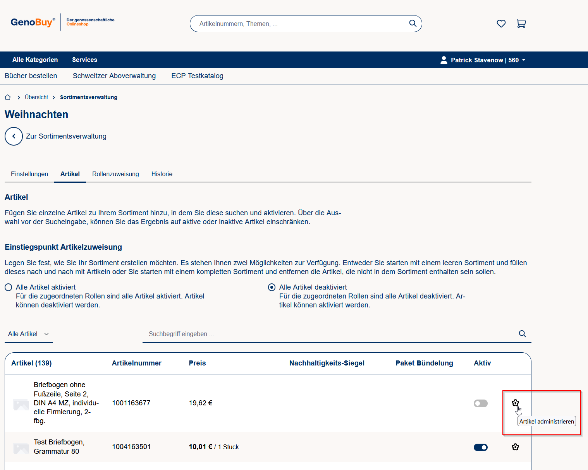Open gear settings for Test Briefbogen article
Screen dimensions: 588x470
click(515, 447)
